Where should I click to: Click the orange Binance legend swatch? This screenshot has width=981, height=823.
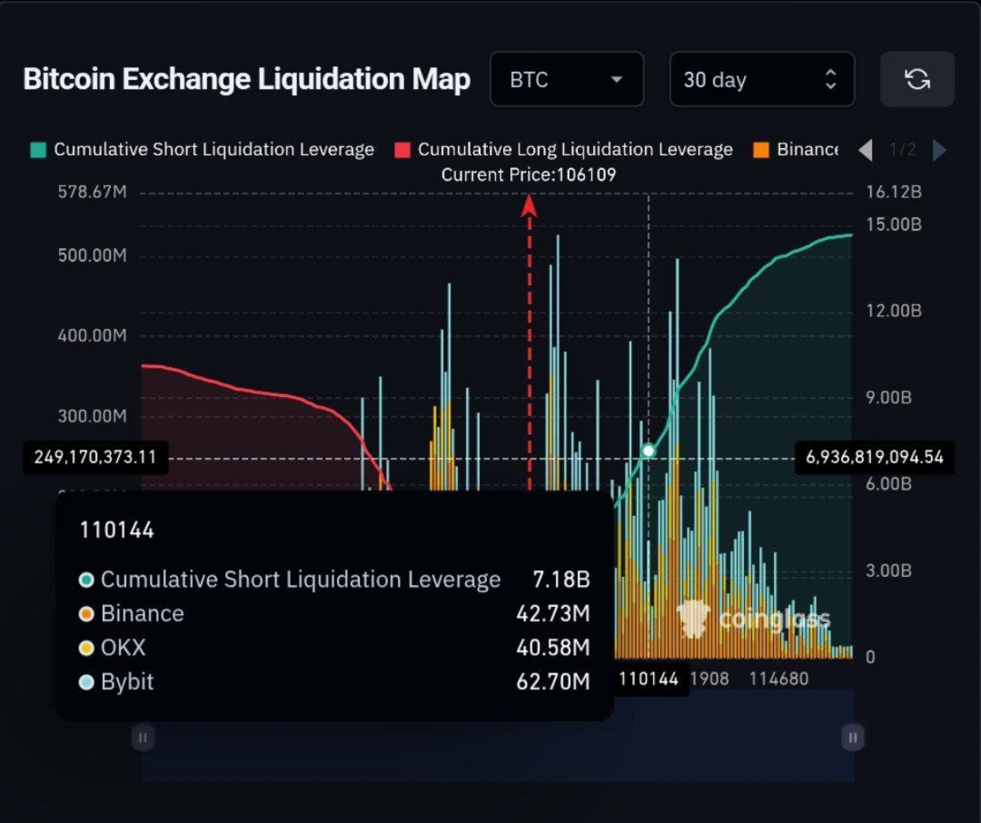coord(761,150)
